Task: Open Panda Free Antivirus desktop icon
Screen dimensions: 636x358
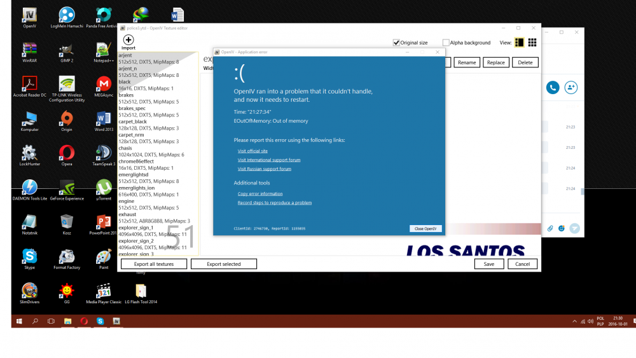Action: pyautogui.click(x=104, y=18)
